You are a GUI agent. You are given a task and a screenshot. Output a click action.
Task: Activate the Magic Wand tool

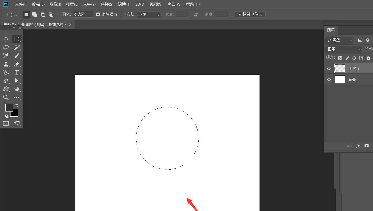coord(17,47)
